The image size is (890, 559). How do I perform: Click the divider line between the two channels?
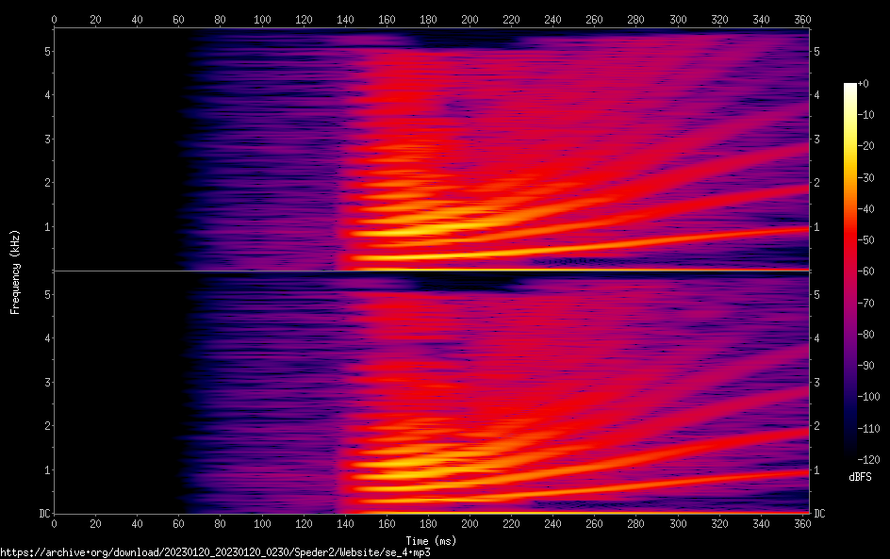click(432, 271)
